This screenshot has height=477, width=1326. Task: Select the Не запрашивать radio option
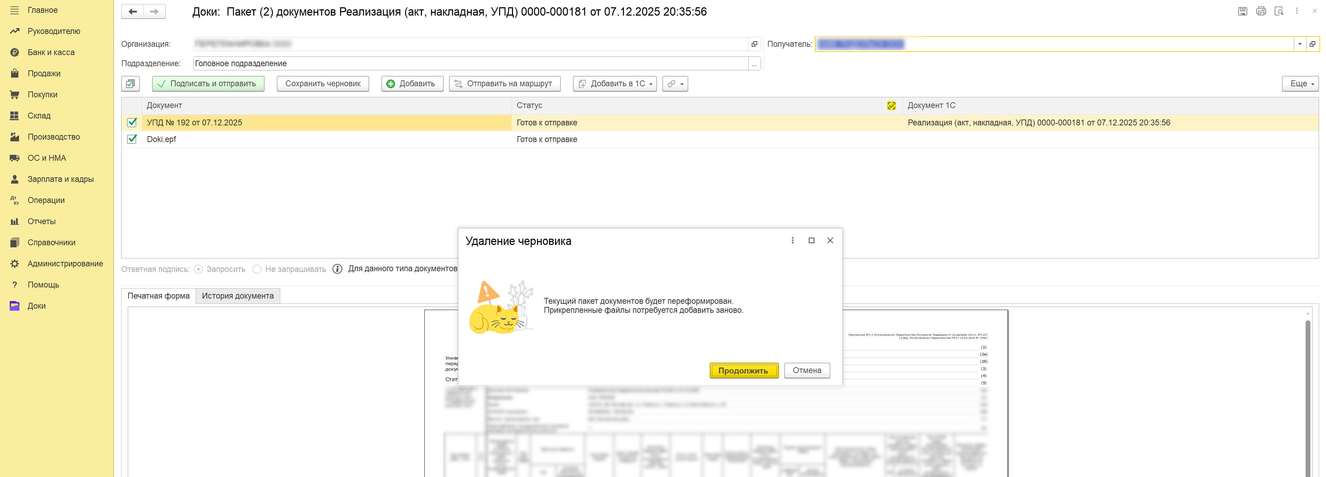pyautogui.click(x=257, y=269)
